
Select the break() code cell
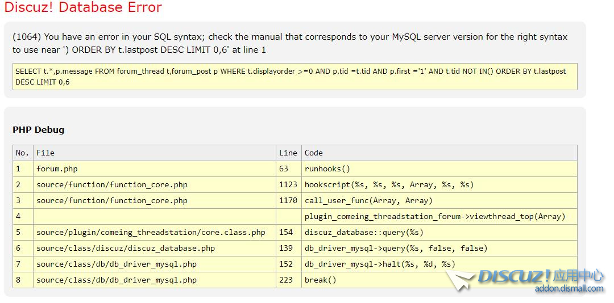click(x=321, y=280)
